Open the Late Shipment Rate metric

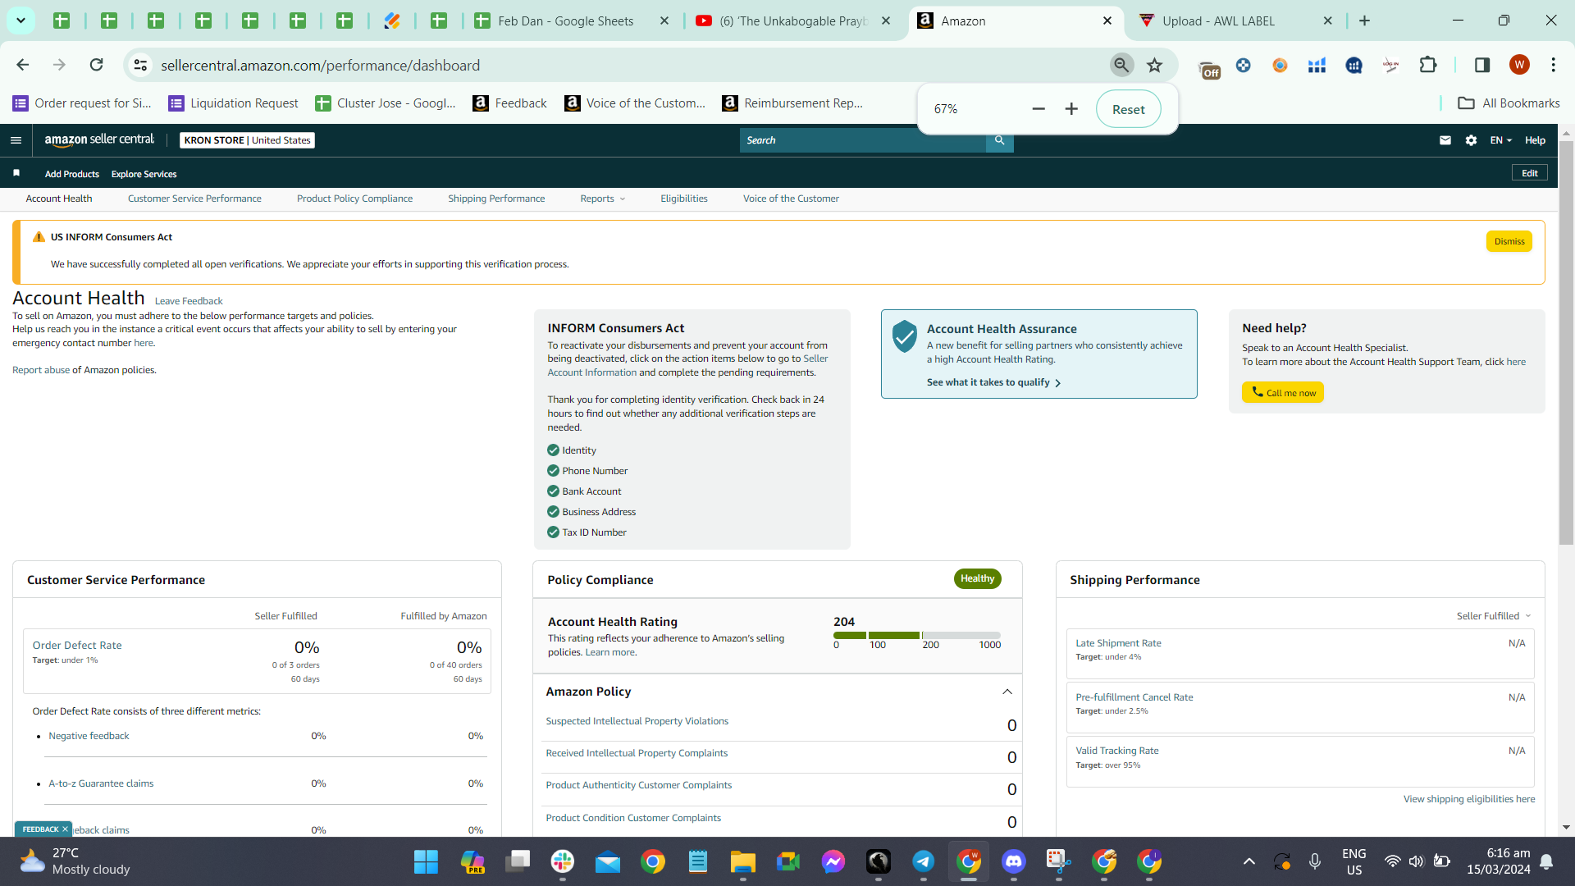(1118, 643)
